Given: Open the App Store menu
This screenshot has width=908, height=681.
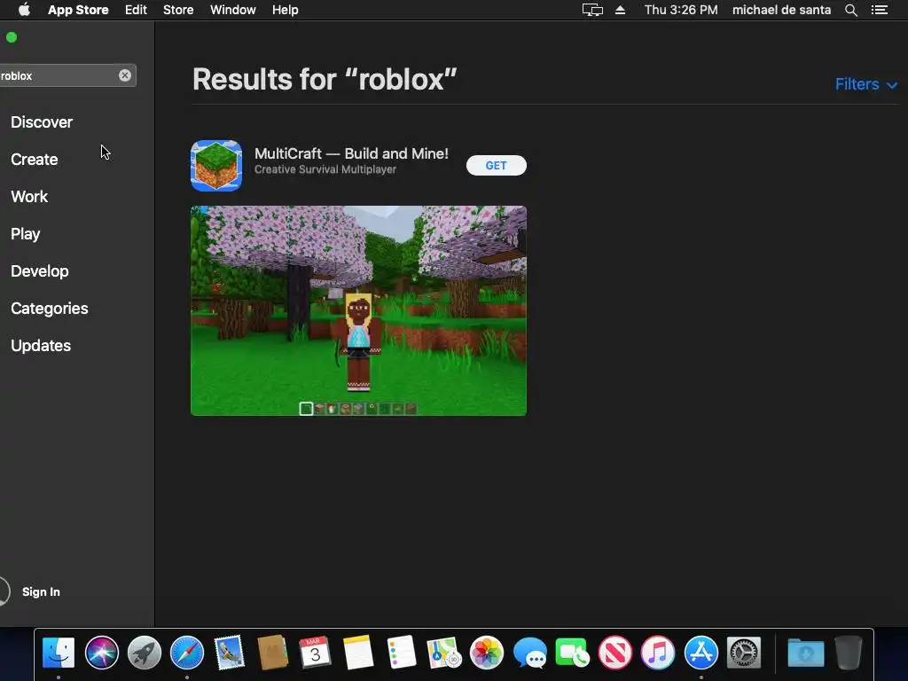Looking at the screenshot, I should click(x=78, y=10).
